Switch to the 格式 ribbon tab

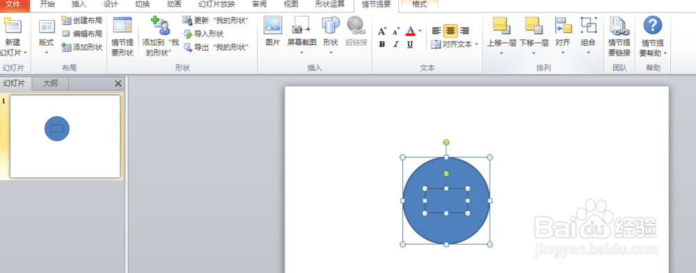(x=420, y=5)
